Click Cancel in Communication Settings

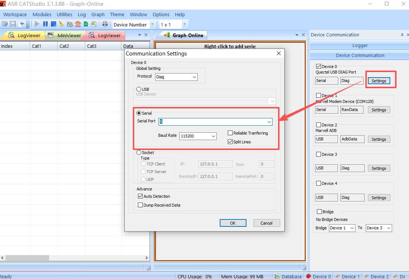click(x=267, y=223)
